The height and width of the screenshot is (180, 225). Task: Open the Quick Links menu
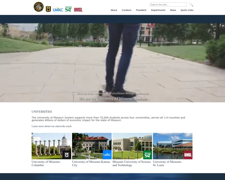click(187, 10)
